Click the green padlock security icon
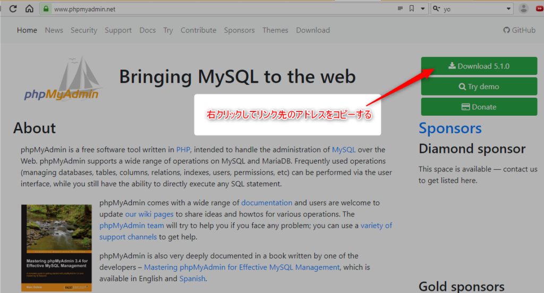544x293 pixels. (x=46, y=9)
